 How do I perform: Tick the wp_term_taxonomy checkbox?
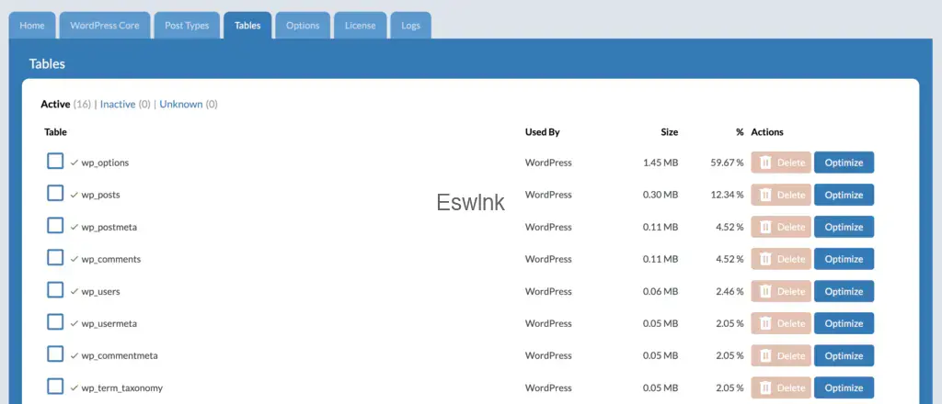[x=55, y=387]
